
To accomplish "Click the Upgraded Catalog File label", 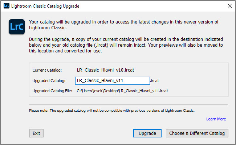I will (x=52, y=91).
